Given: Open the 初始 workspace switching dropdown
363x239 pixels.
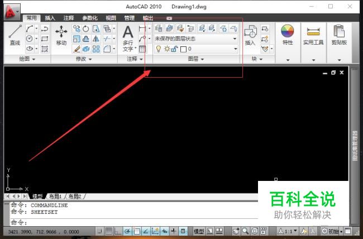Looking at the screenshot, I should [x=332, y=231].
